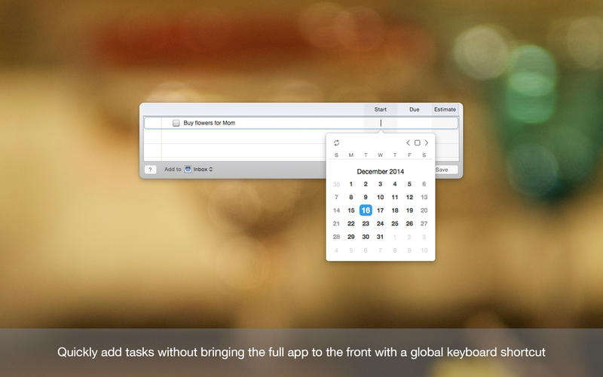Select December 8 in the calendar
Screen dimensions: 603x377
351,197
